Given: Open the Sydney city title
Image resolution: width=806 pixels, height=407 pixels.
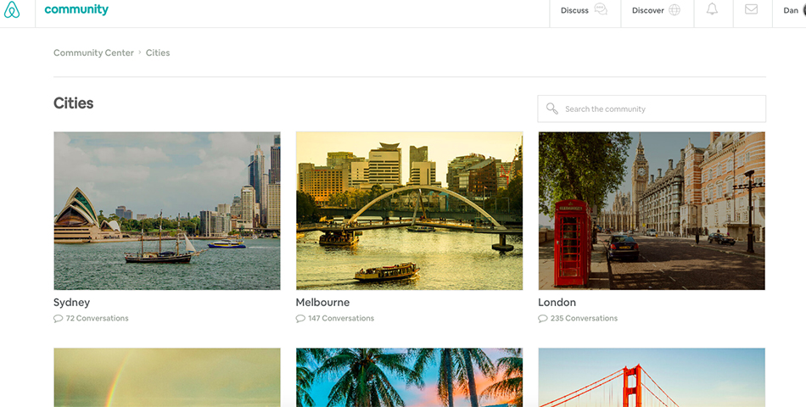Looking at the screenshot, I should [x=71, y=303].
